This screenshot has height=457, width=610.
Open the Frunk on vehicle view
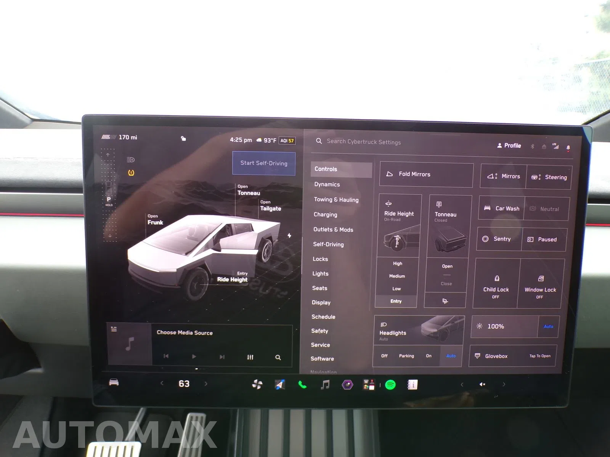155,219
